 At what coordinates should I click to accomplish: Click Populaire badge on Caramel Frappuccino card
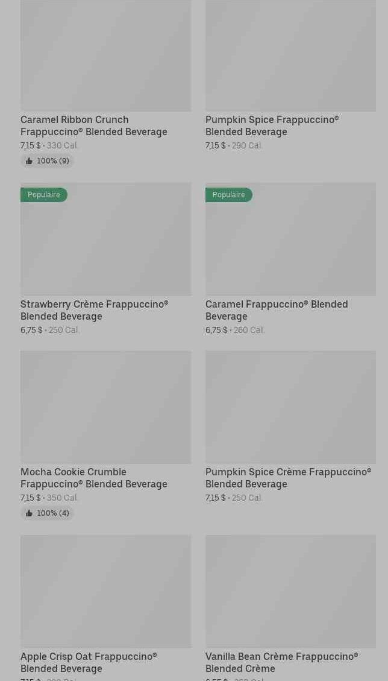coord(228,195)
